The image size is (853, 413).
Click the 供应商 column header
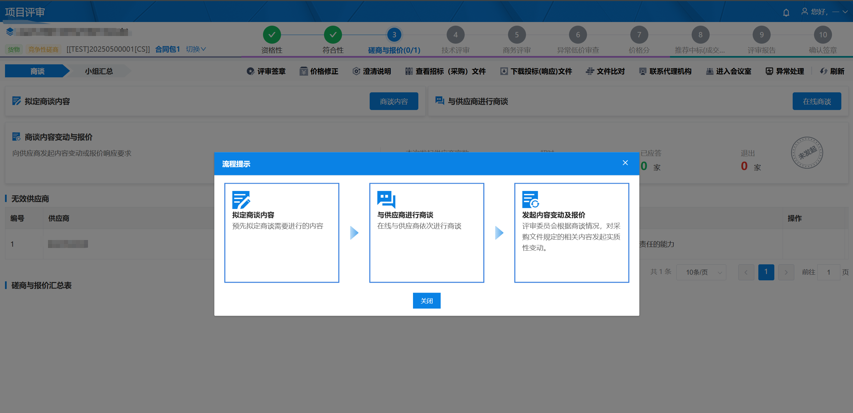pos(59,218)
